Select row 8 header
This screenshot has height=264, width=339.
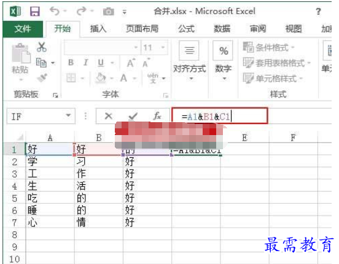[x=14, y=235]
